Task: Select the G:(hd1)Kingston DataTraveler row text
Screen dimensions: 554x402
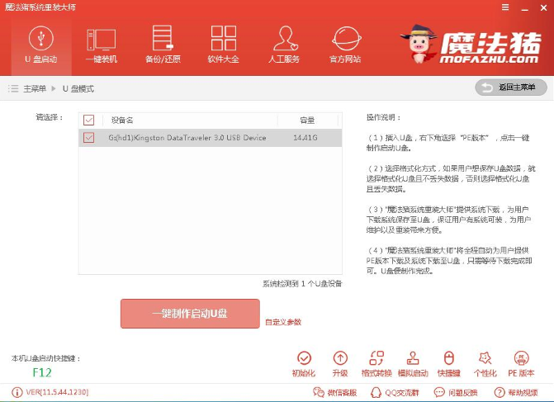Action: pyautogui.click(x=187, y=138)
